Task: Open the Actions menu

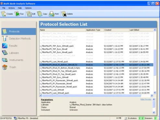Action: click(x=11, y=8)
